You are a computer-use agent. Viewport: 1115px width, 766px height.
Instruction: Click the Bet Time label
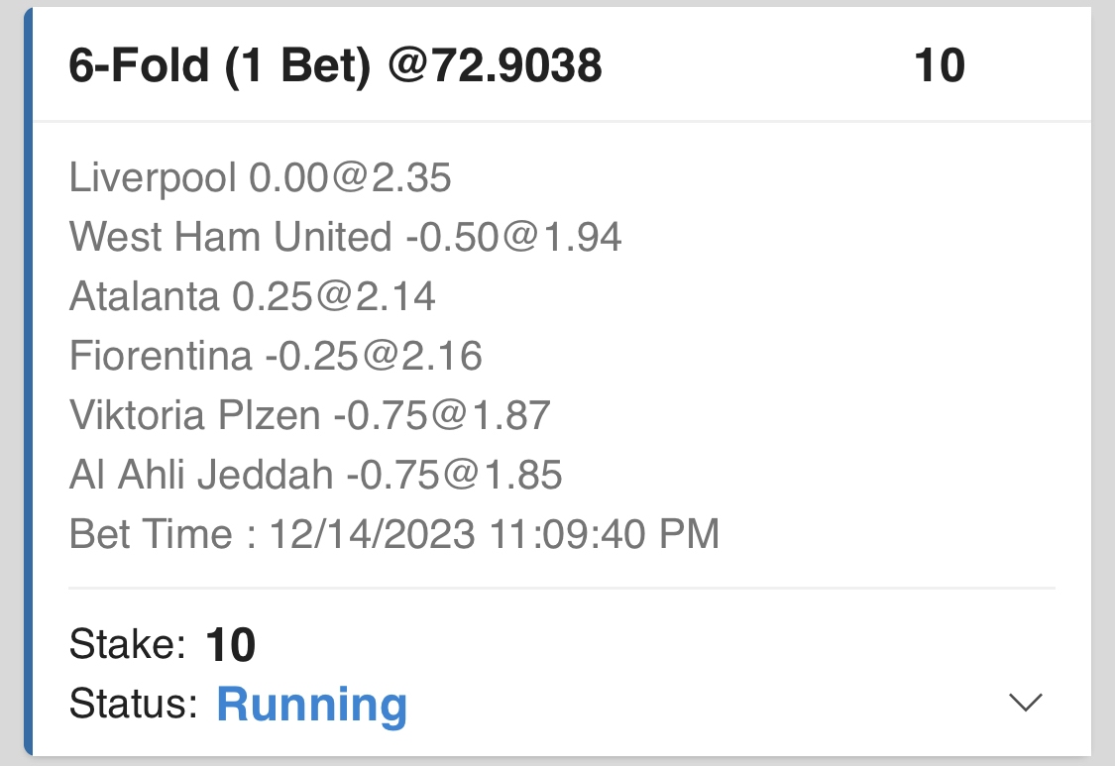click(151, 534)
